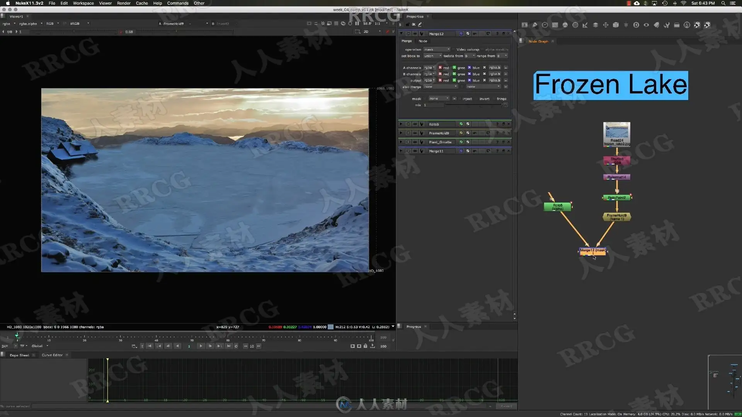This screenshot has height=417, width=742.
Task: Switch to the Curve Editor tab
Action: (52, 355)
